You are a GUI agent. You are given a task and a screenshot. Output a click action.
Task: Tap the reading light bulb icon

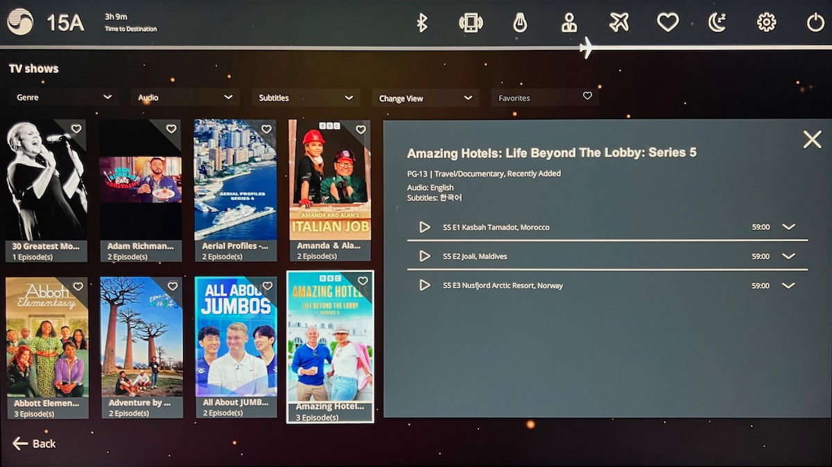pos(520,23)
